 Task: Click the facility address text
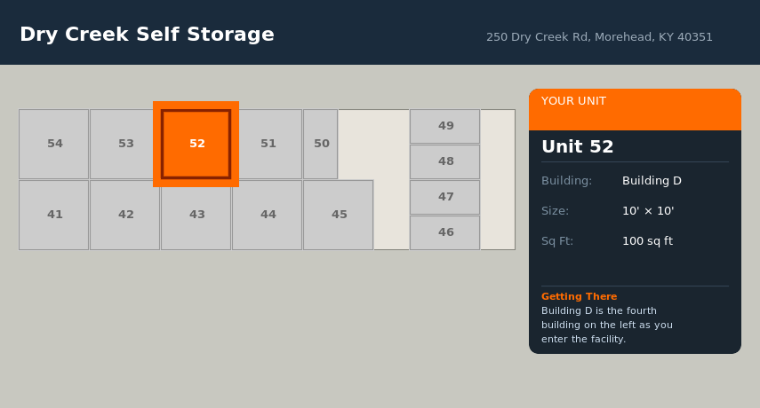click(599, 37)
